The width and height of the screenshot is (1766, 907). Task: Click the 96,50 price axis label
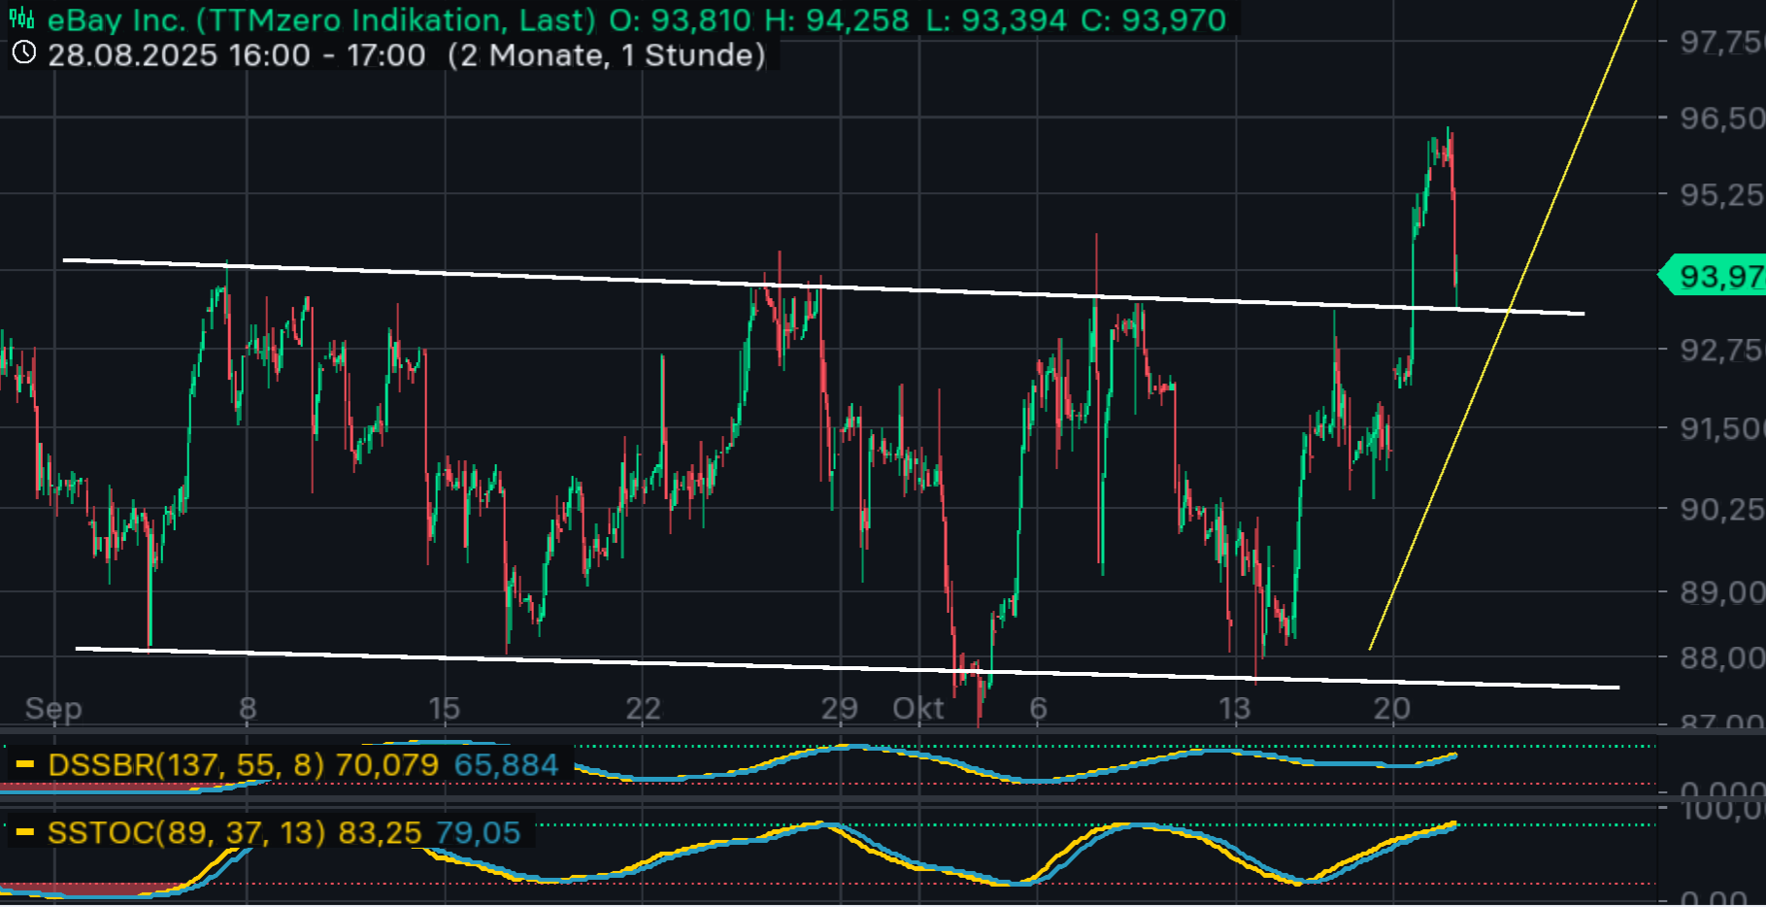tap(1720, 118)
